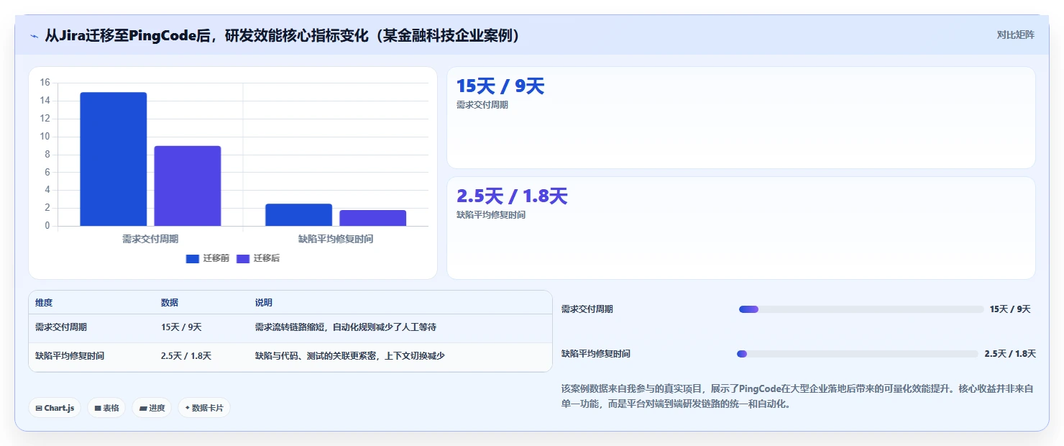The image size is (1064, 446).
Task: Click the chart title heading
Action: click(282, 36)
